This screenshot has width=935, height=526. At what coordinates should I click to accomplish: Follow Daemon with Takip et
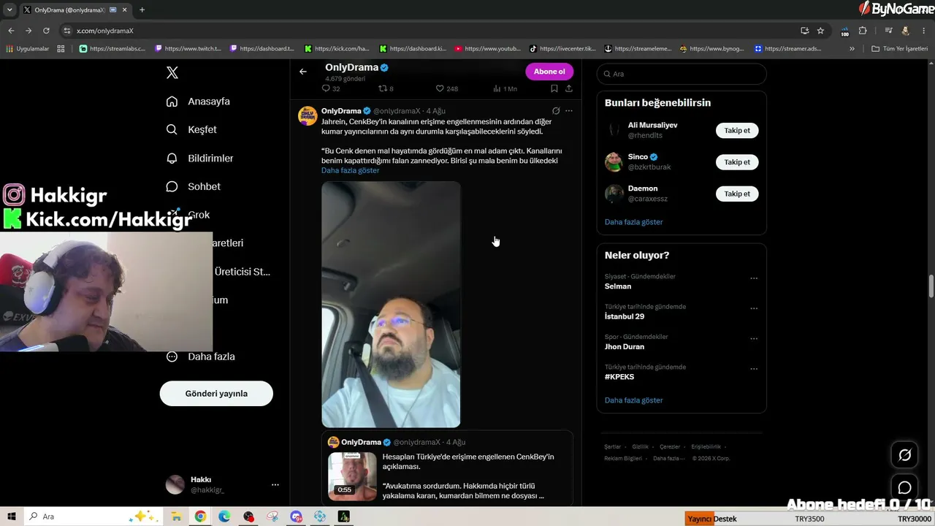point(737,194)
